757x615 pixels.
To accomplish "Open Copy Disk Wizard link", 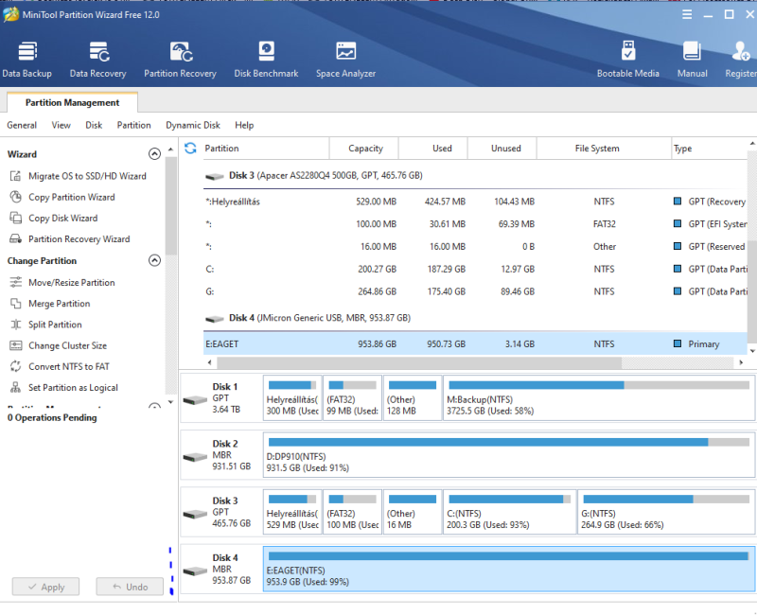I will [62, 218].
